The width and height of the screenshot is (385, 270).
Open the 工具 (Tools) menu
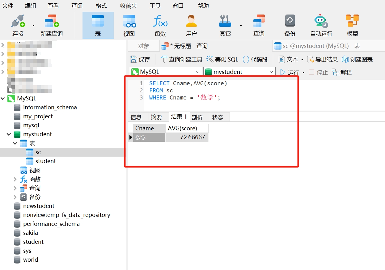(155, 5)
